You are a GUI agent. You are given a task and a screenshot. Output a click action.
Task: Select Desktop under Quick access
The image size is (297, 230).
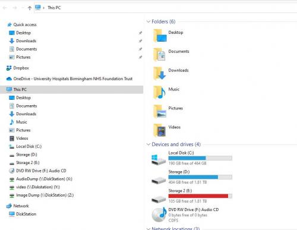point(23,33)
